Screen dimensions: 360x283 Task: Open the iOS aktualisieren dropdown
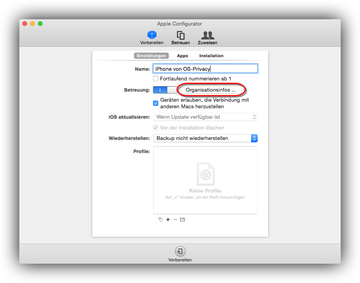[205, 117]
